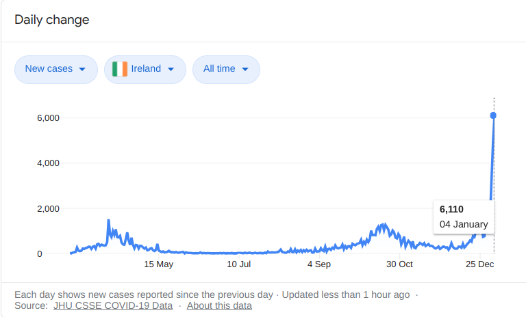Viewport: 526px width, 317px height.
Task: Click the 4,000 y-axis label
Action: tap(49, 163)
